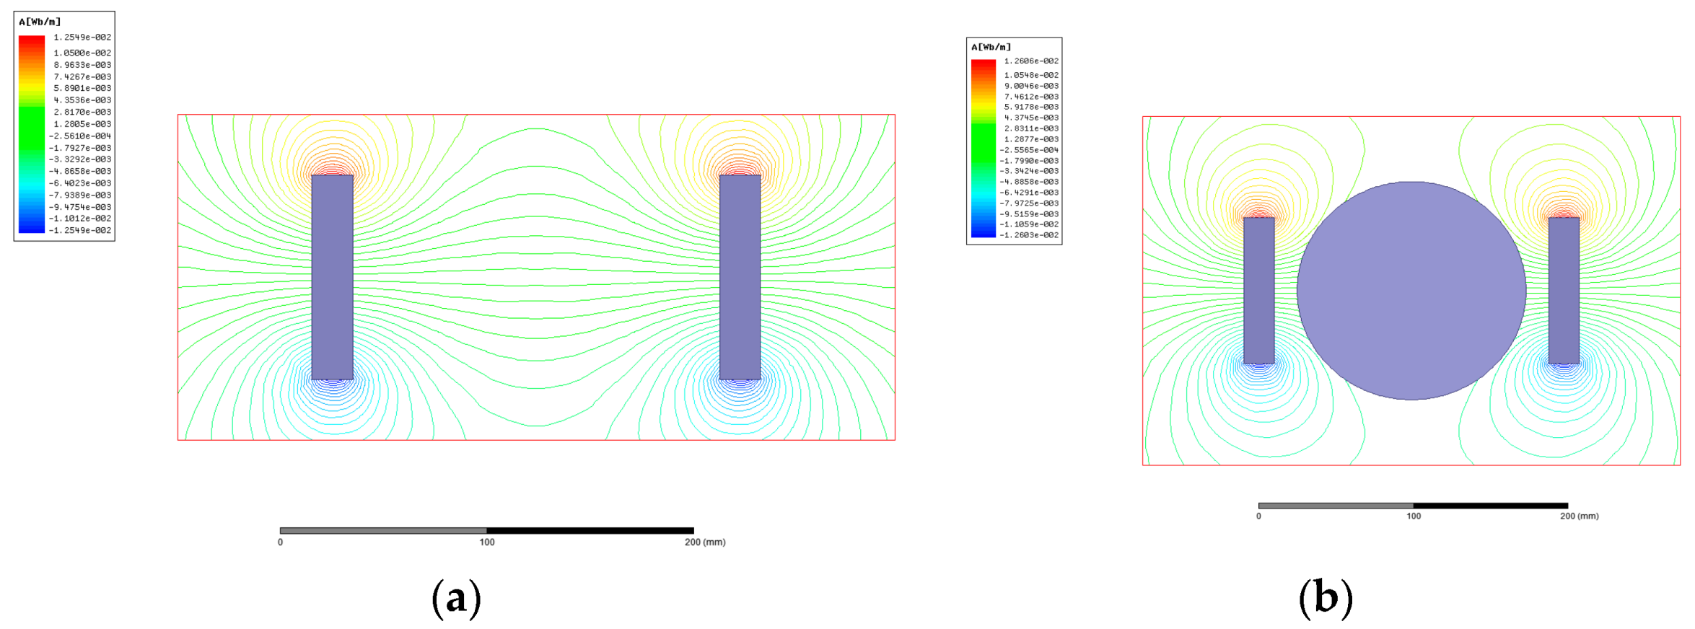The width and height of the screenshot is (1695, 629).
Task: Select the A[Wb/m] title in plot (b) legend
Action: [991, 47]
